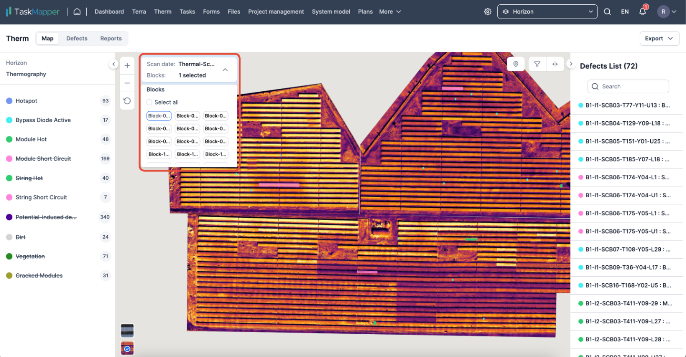Reset the map view rotation

pos(127,101)
